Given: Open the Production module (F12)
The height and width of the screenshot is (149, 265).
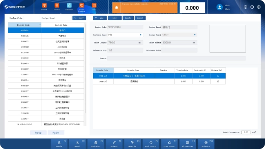Looking at the screenshot, I should click(206, 144).
